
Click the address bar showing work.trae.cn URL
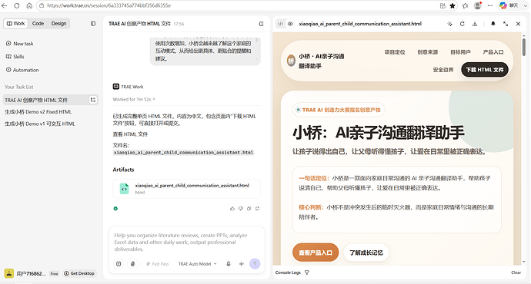coord(237,5)
